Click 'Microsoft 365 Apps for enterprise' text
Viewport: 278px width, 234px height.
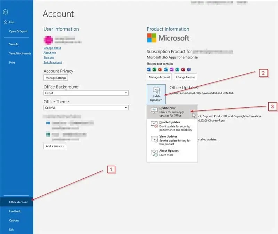click(172, 57)
